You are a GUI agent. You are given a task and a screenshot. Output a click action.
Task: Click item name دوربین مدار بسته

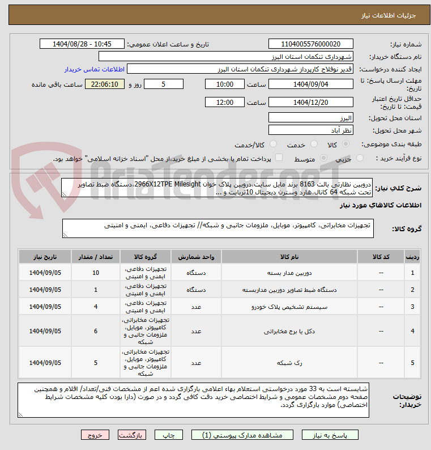(289, 273)
